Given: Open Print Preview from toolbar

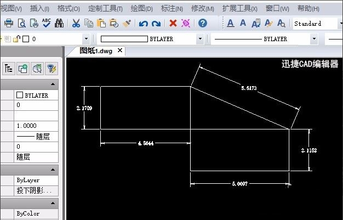Looking at the screenshot, I should pyautogui.click(x=21, y=23).
